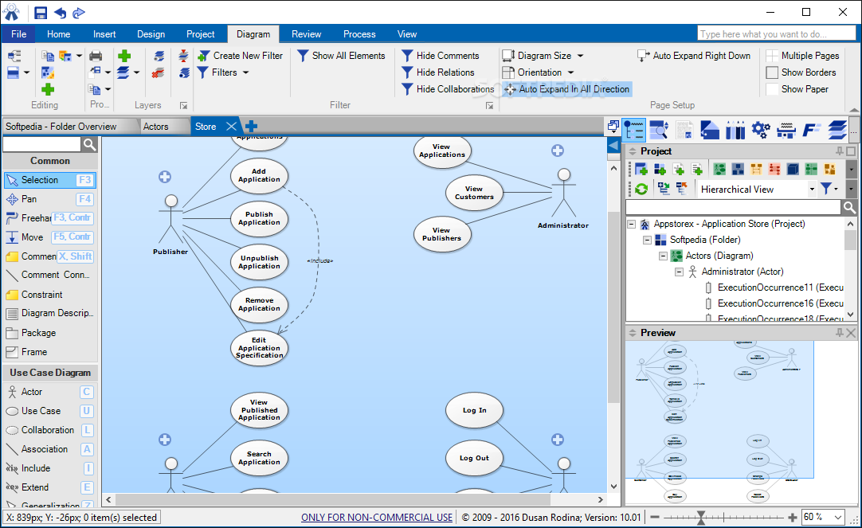Open the Diagram Size dropdown
The image size is (862, 528).
[x=543, y=56]
